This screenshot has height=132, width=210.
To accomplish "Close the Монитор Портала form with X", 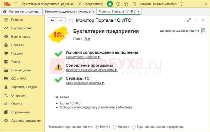I will pos(203,20).
